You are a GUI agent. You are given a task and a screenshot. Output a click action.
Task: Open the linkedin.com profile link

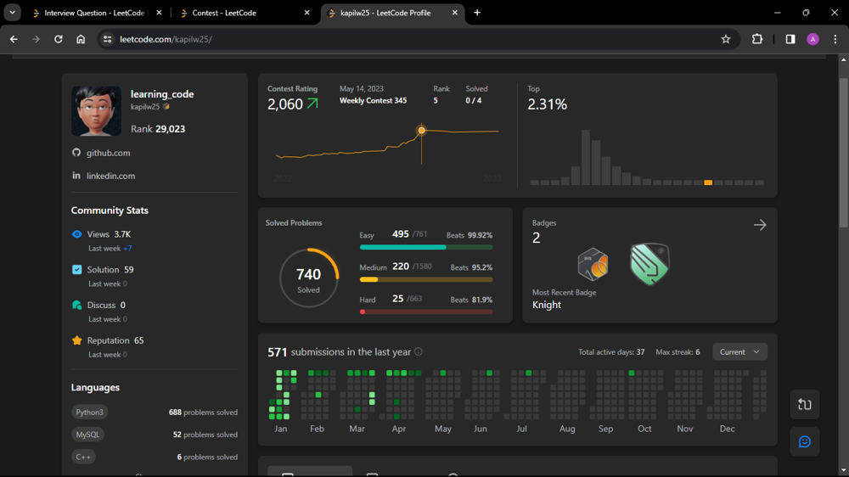pyautogui.click(x=110, y=176)
